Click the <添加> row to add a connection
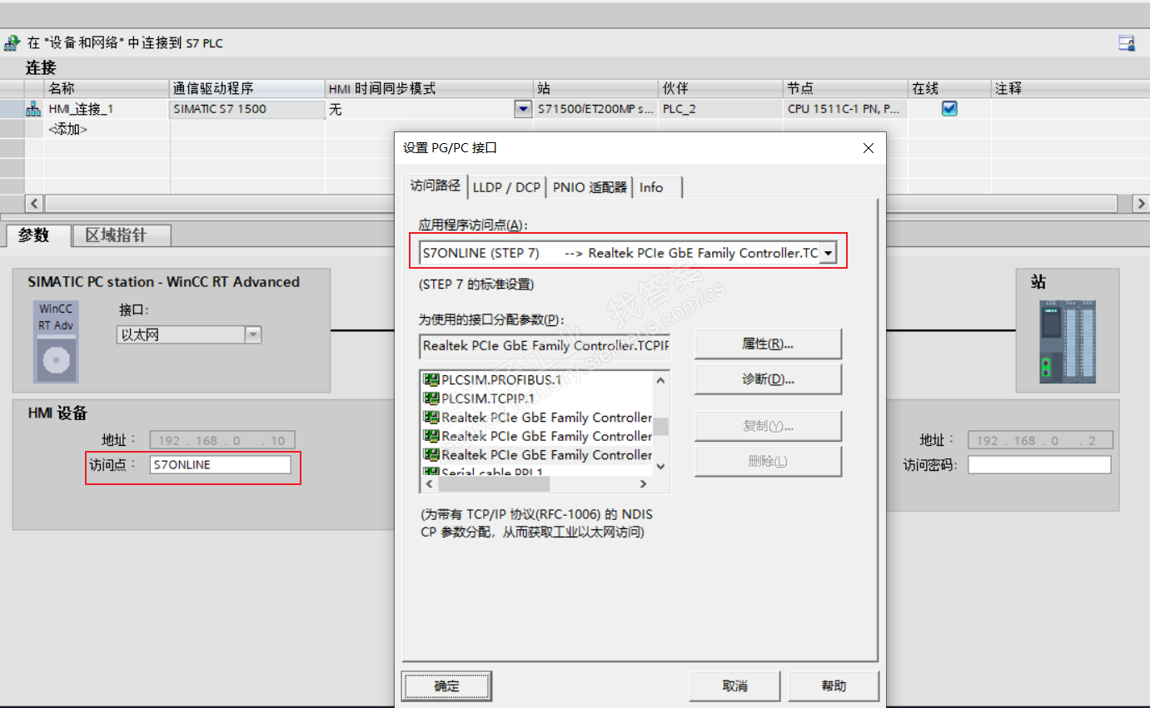Viewport: 1150px width, 708px height. coord(68,129)
